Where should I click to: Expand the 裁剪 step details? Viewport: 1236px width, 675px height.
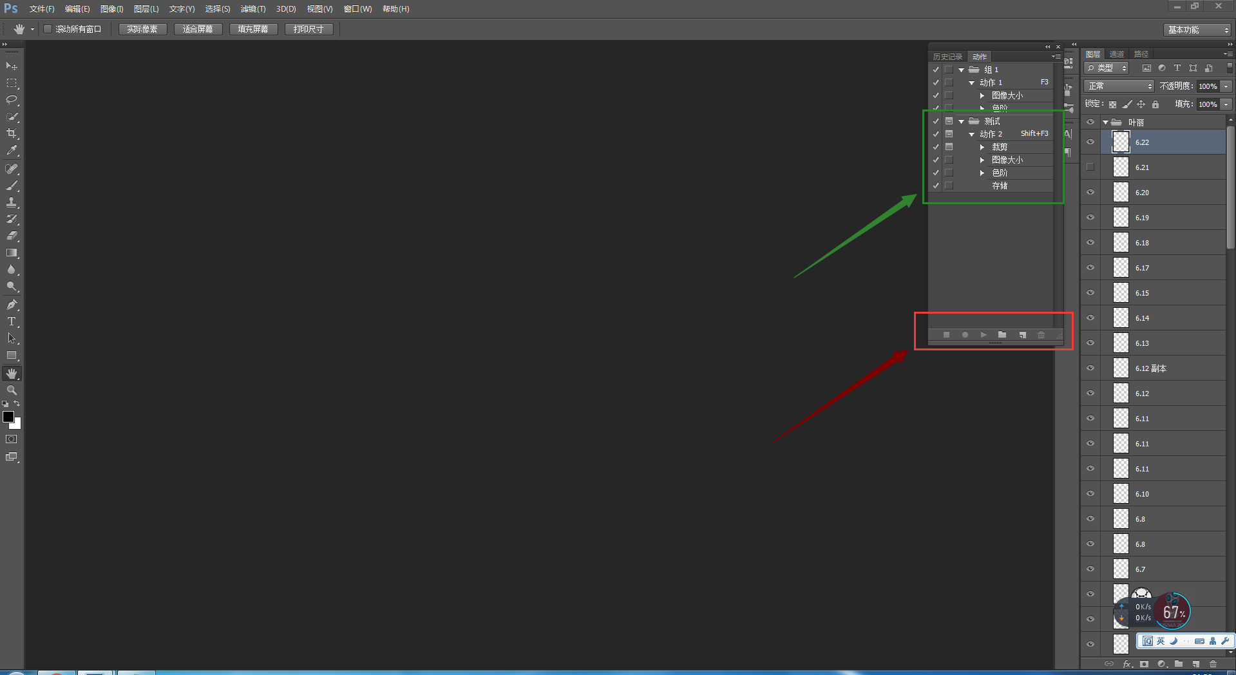pos(982,147)
